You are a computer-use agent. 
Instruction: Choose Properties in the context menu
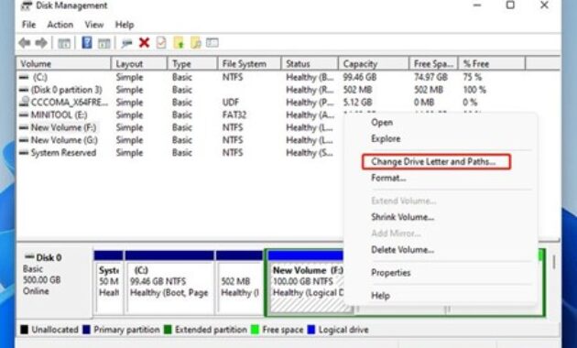click(391, 273)
